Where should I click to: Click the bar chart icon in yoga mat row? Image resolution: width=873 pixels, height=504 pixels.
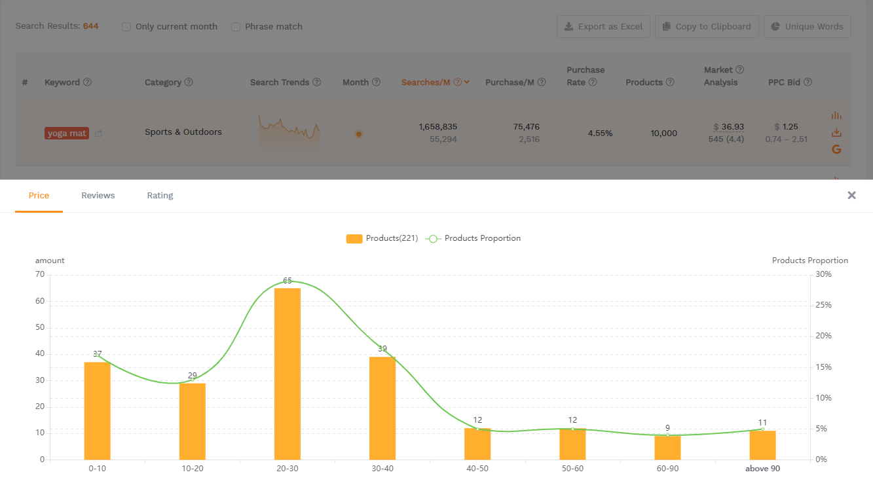[836, 115]
